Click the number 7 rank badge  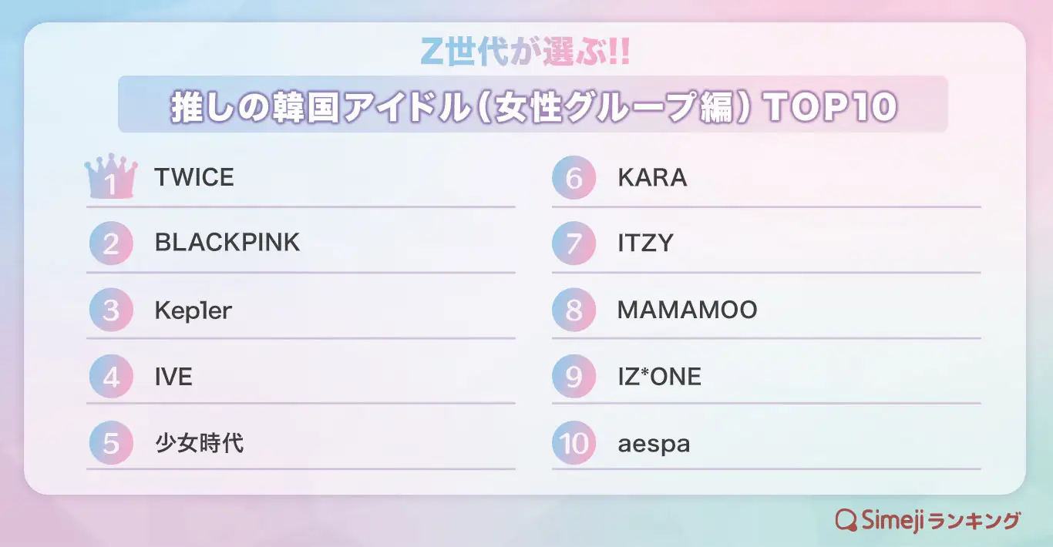click(574, 243)
